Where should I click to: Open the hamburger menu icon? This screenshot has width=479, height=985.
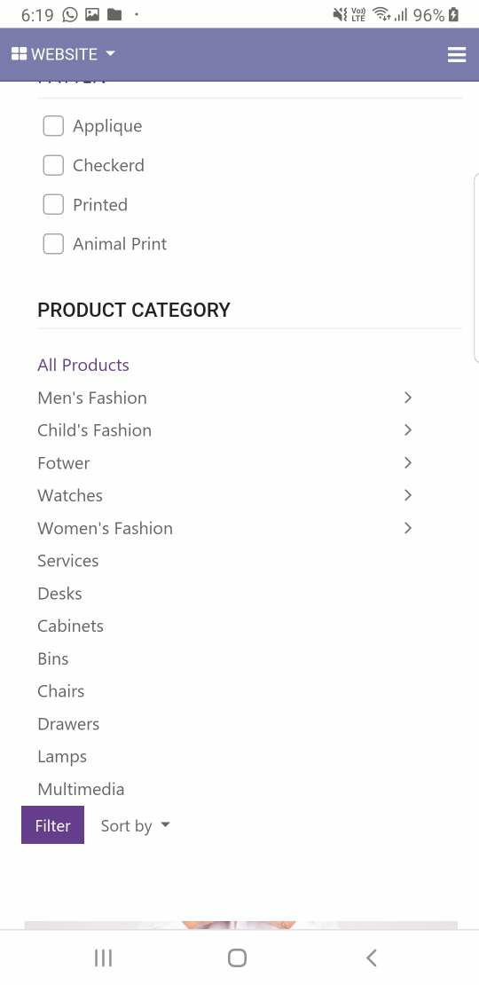pyautogui.click(x=457, y=55)
